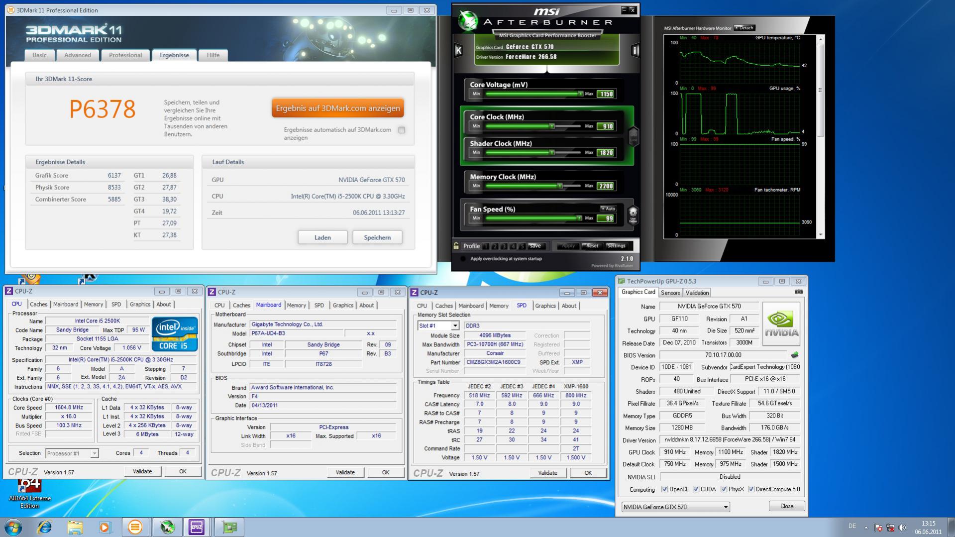Toggle automatic results display on 3DMark.com
This screenshot has height=537, width=955.
(402, 130)
